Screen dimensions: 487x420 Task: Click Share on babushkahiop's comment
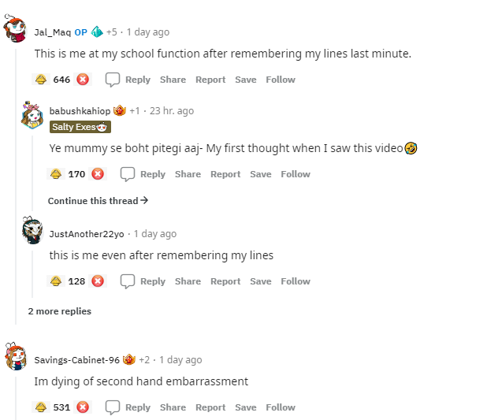click(188, 174)
